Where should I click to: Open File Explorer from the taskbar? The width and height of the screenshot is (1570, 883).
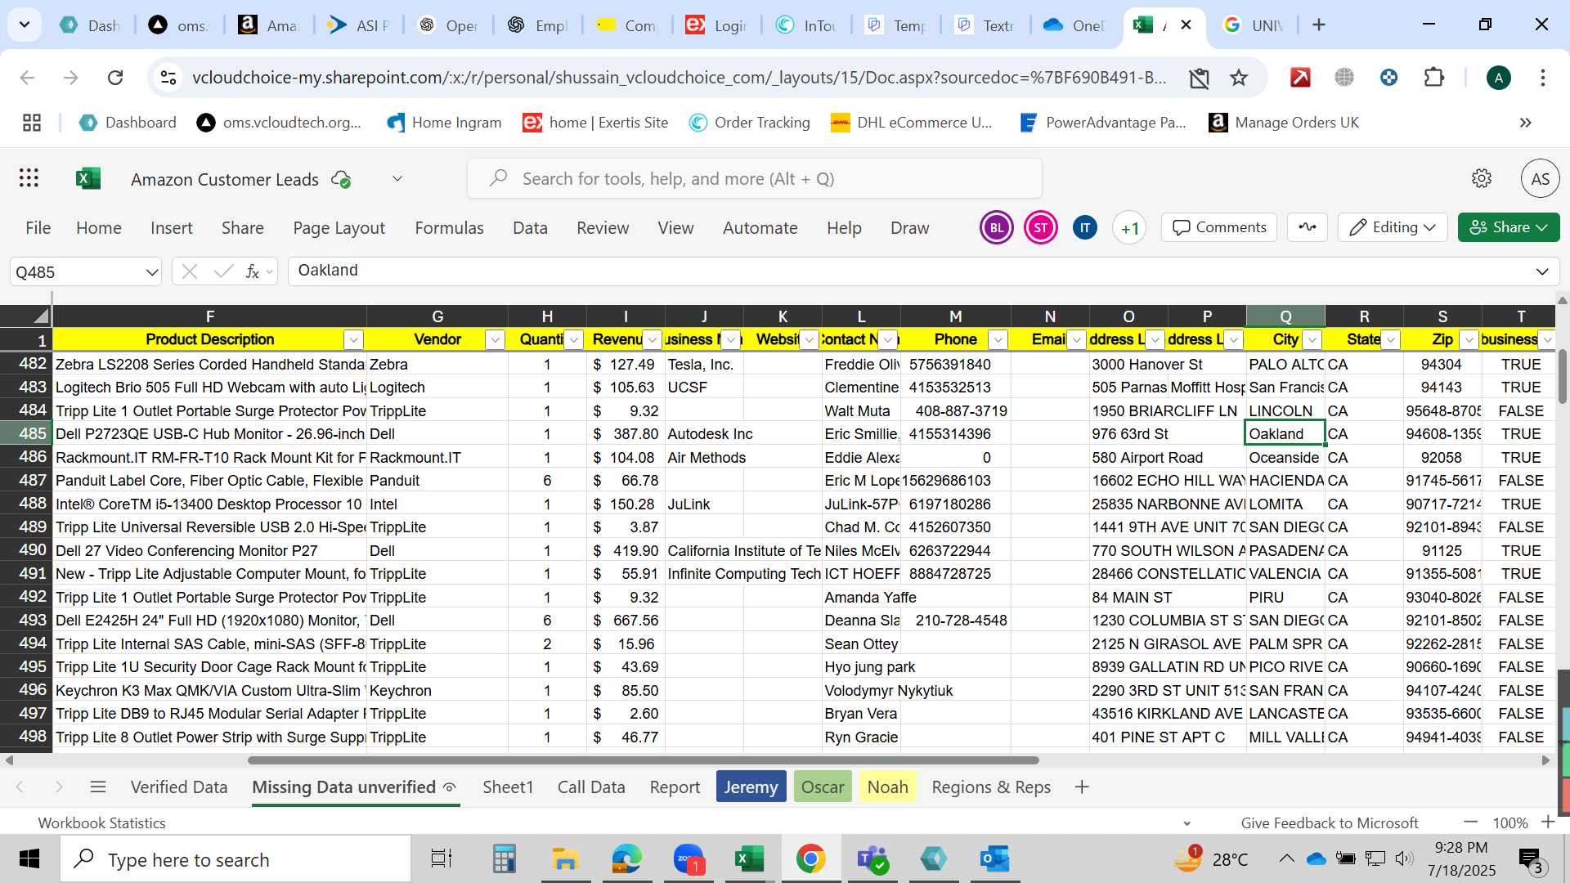pos(565,859)
